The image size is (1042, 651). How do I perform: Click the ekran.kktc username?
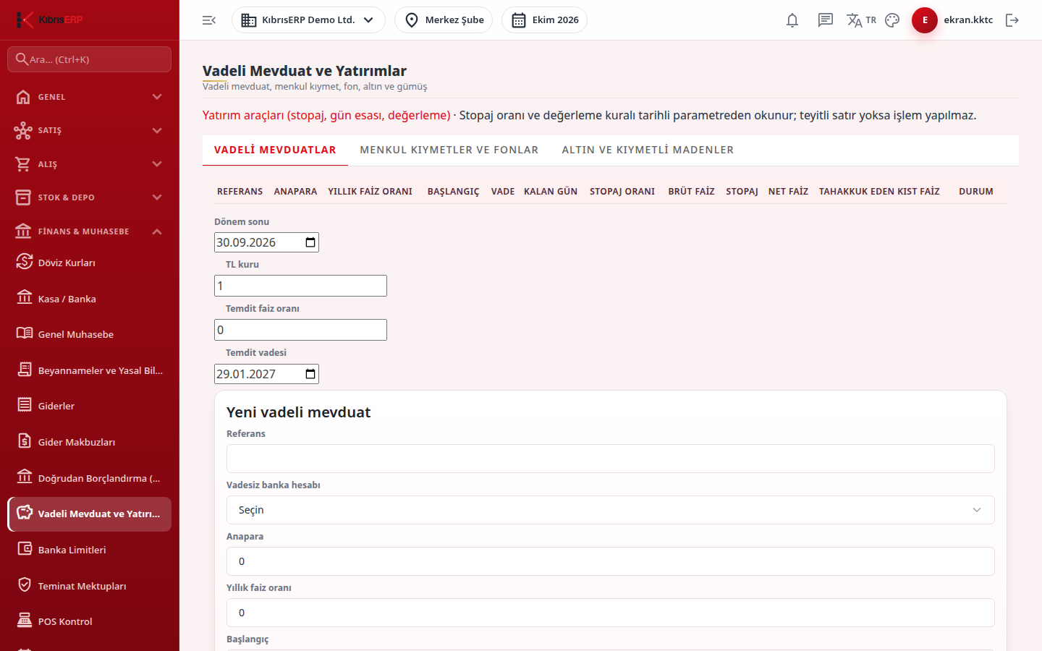coord(968,20)
